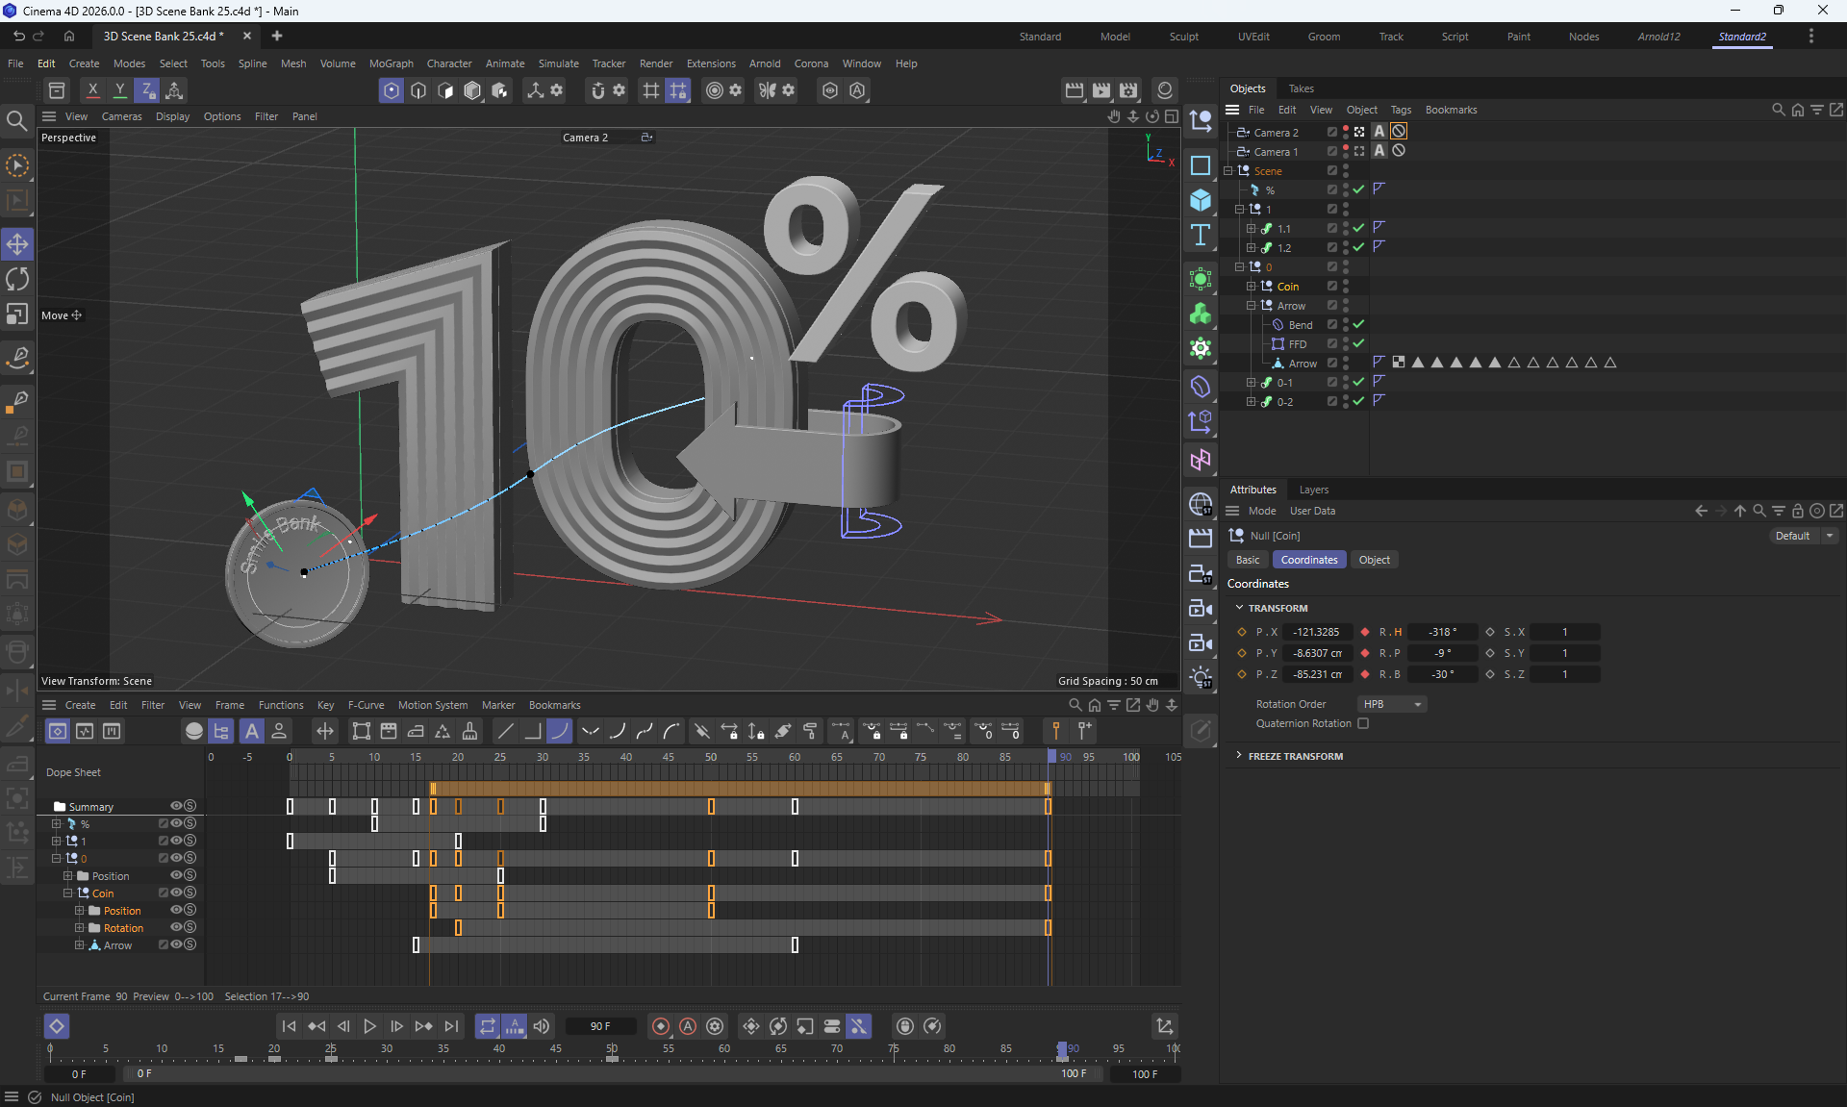
Task: Select the Move tool in left toolbar
Action: point(17,244)
